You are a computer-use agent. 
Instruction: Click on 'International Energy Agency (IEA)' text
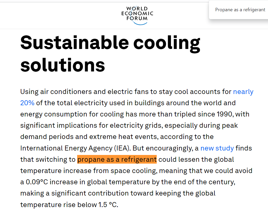click(x=75, y=148)
